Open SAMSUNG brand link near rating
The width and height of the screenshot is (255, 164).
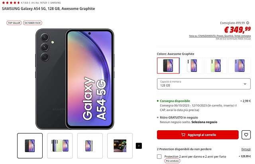click(x=55, y=3)
